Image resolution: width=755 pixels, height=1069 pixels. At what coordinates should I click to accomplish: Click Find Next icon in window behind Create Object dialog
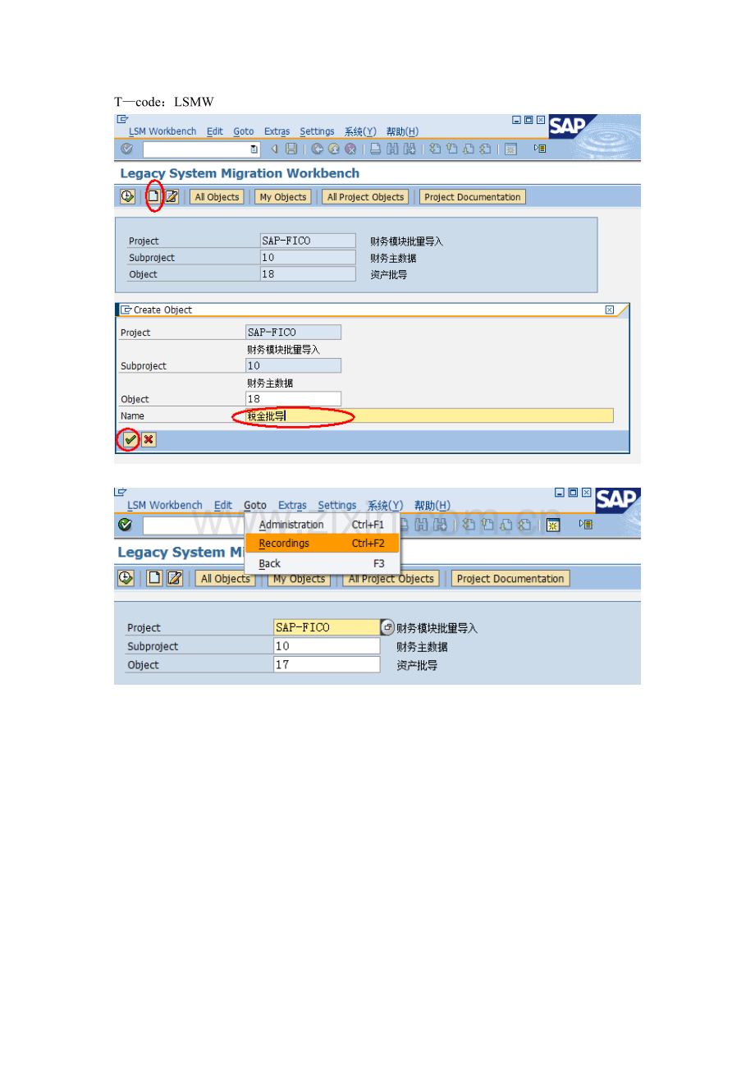pyautogui.click(x=410, y=149)
